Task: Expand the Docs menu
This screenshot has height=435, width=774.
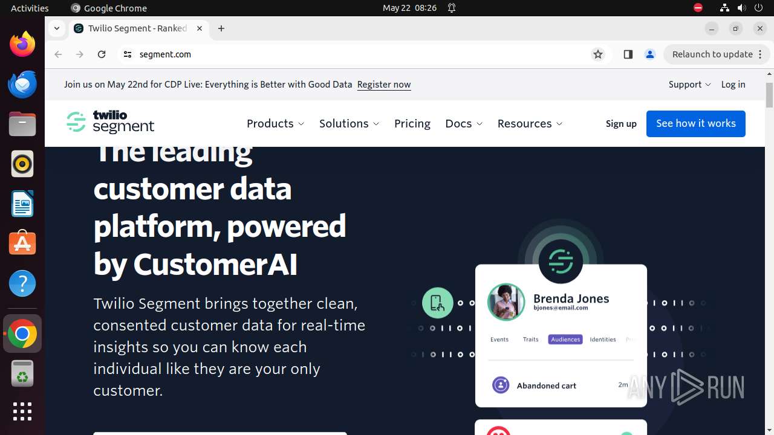Action: click(464, 123)
